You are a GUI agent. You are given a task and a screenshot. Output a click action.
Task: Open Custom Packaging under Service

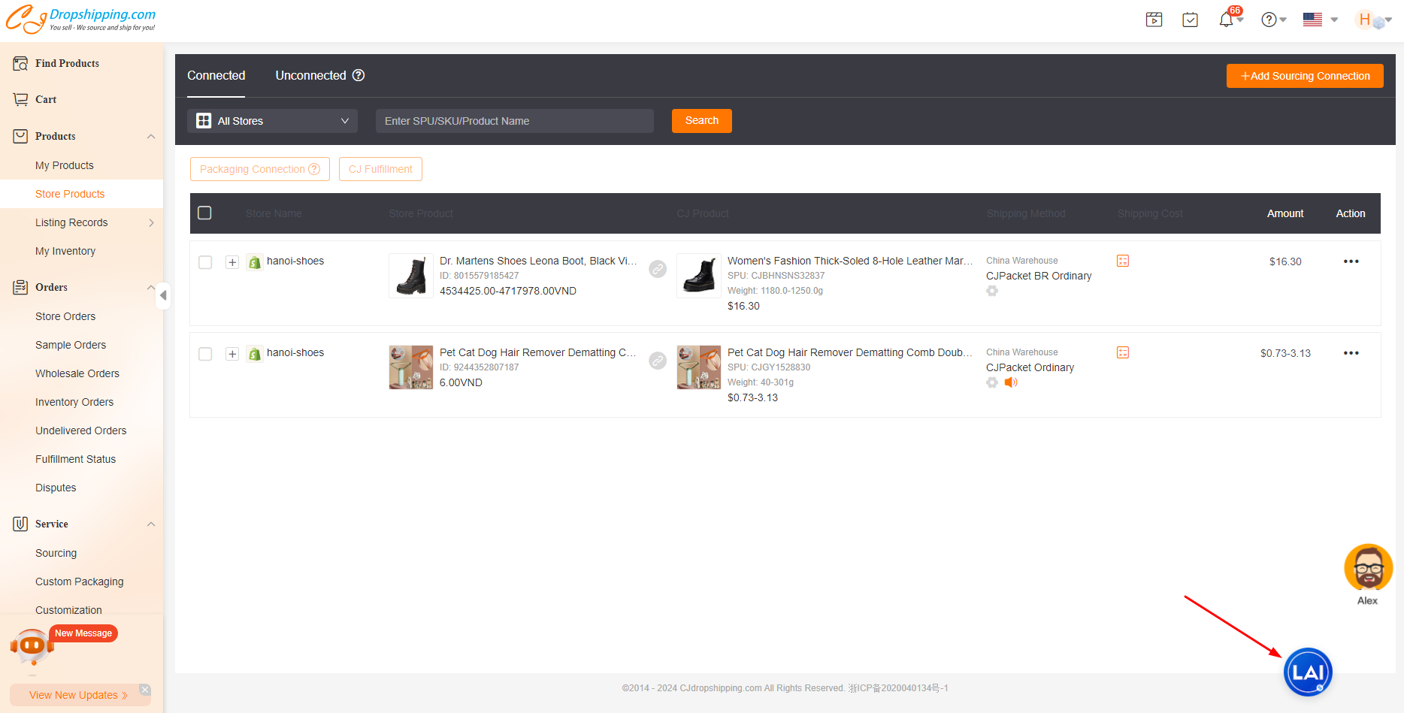tap(80, 582)
